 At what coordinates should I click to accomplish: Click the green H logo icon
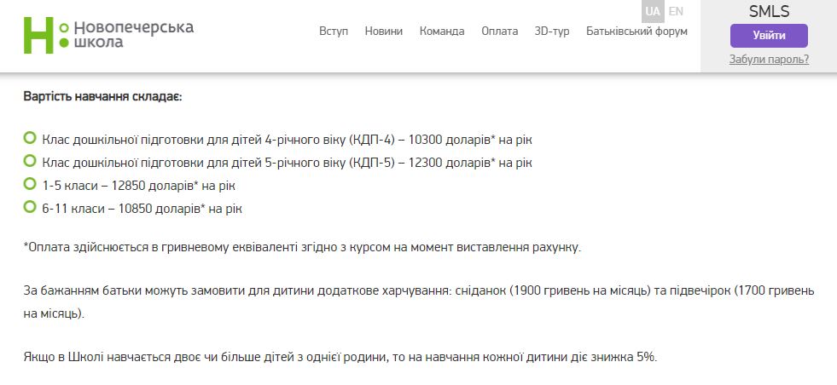coord(39,34)
